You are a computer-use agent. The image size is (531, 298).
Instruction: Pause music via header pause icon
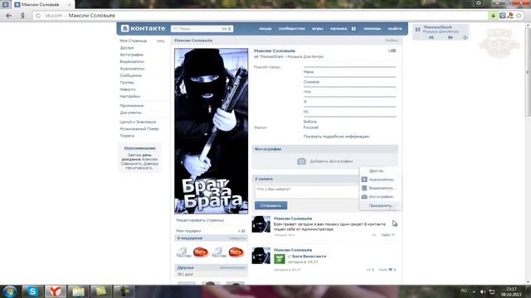click(353, 29)
